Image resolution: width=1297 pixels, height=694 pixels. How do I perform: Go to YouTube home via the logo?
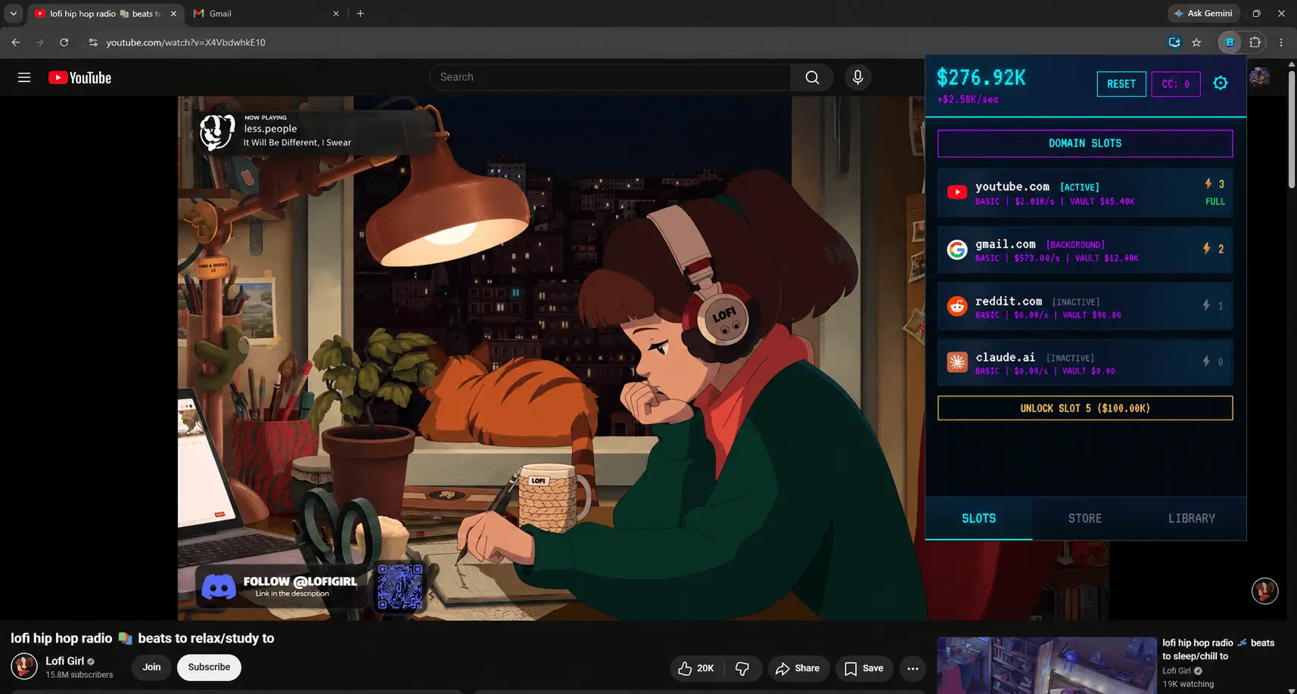[79, 78]
